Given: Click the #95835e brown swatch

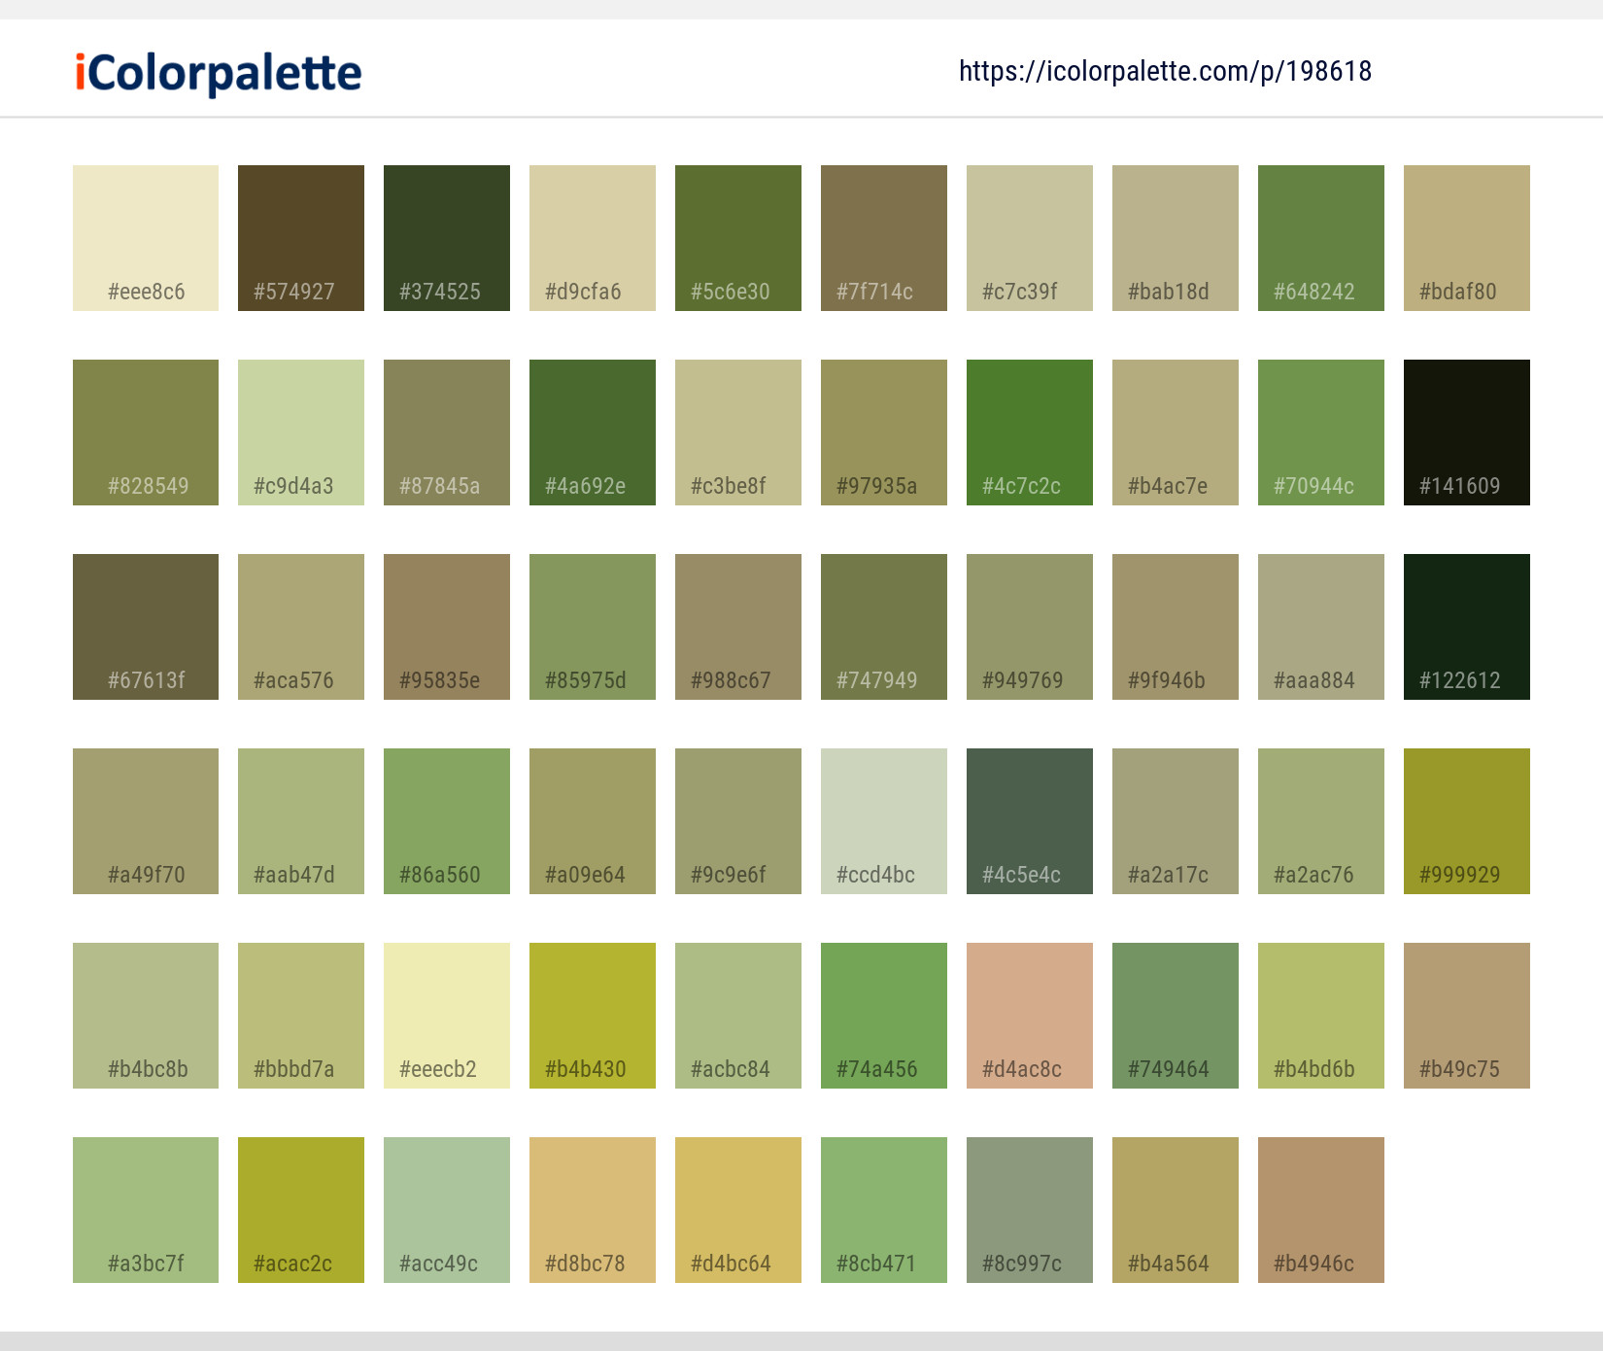Looking at the screenshot, I should point(447,627).
